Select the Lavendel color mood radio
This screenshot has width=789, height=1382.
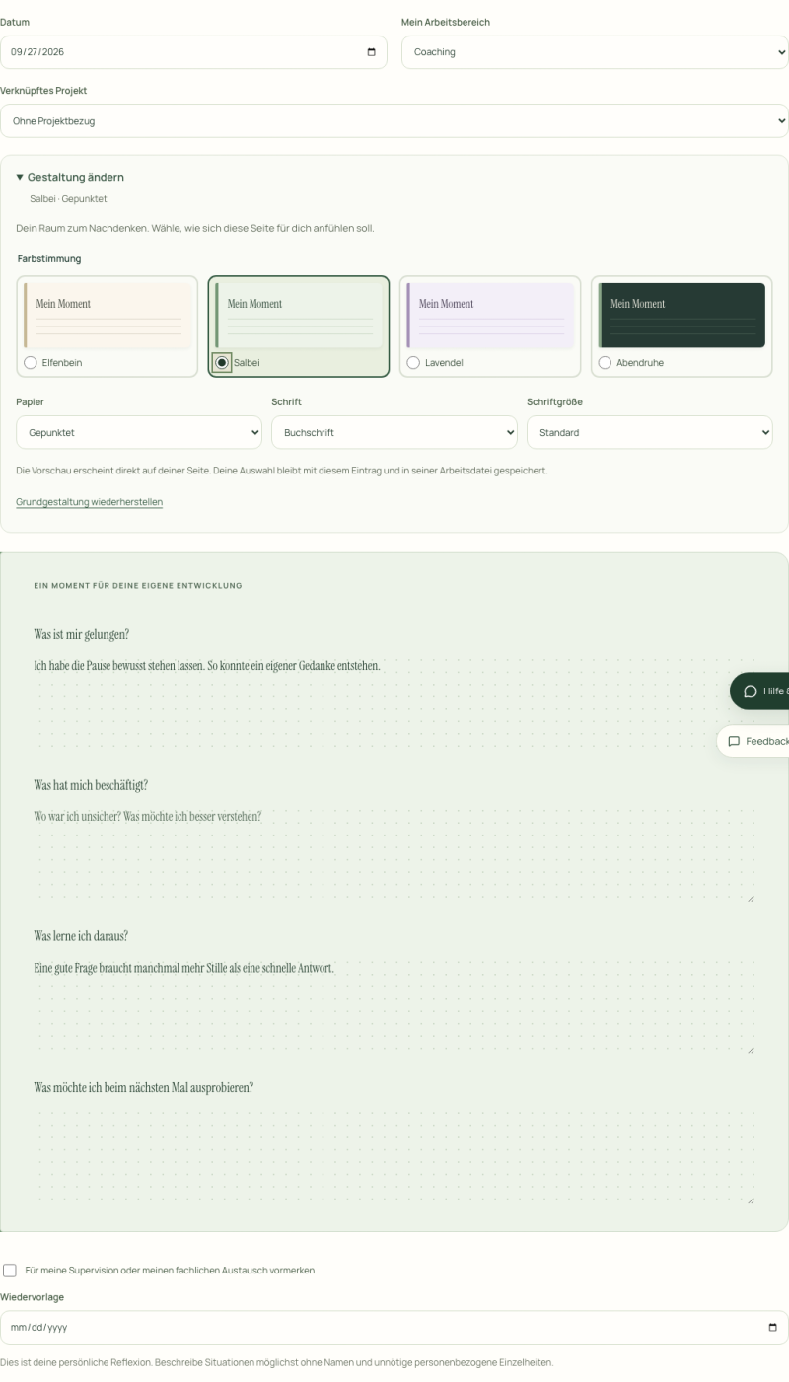pyautogui.click(x=413, y=363)
